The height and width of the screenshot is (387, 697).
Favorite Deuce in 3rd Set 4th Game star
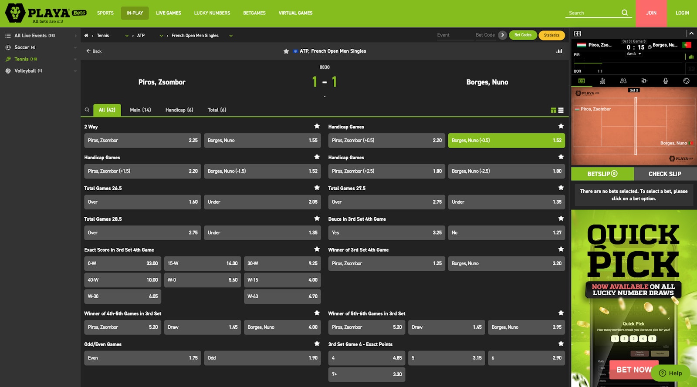[561, 219]
